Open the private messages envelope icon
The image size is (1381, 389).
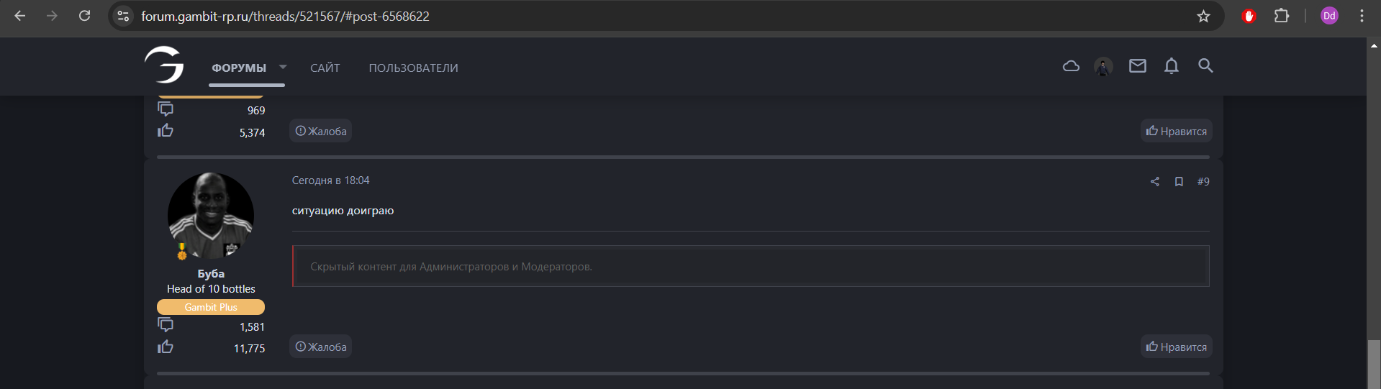point(1137,66)
